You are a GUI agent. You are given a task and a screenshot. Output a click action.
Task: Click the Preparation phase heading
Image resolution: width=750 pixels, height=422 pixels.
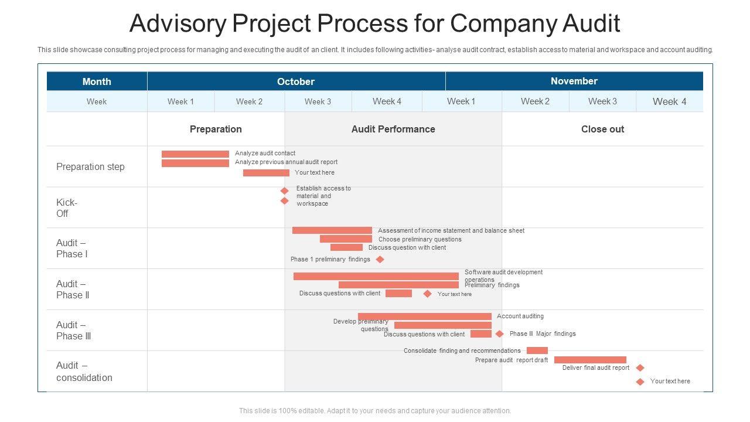point(216,129)
